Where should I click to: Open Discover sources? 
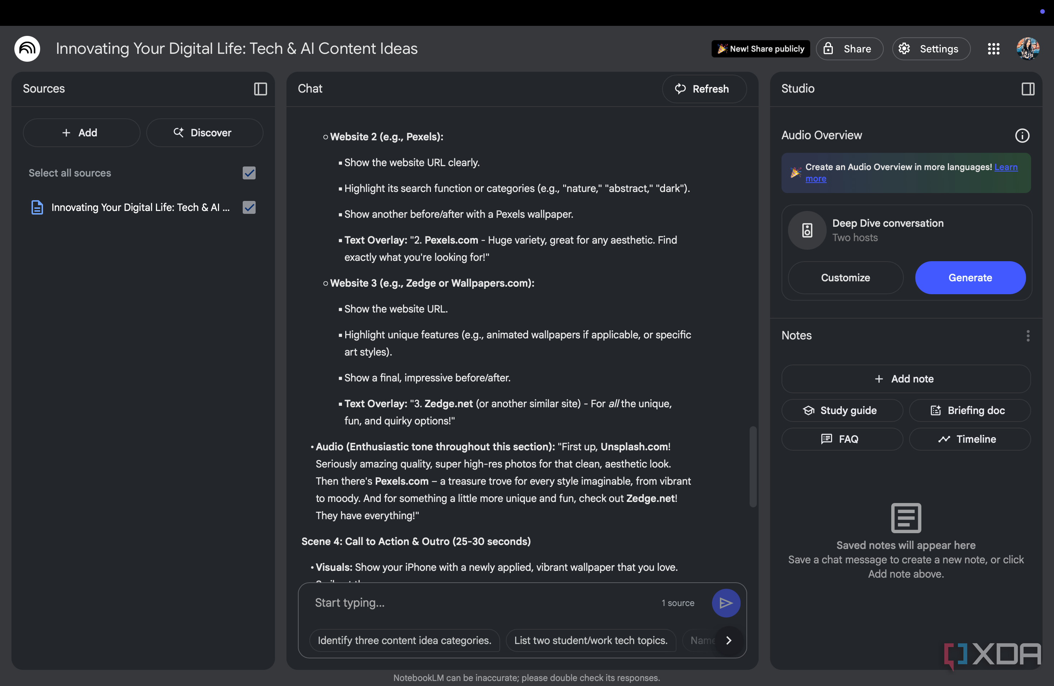pyautogui.click(x=205, y=132)
